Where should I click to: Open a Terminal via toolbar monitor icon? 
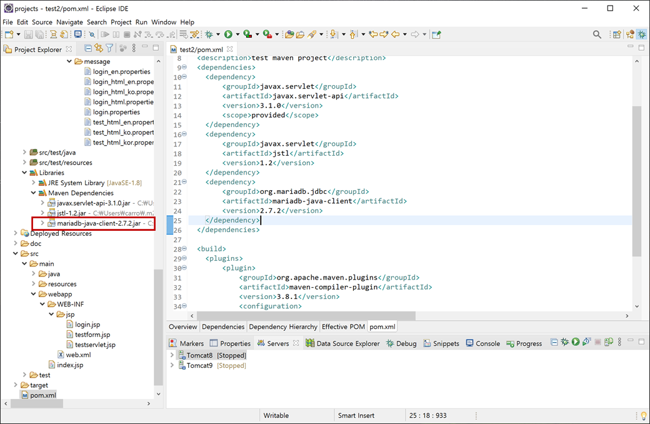(78, 34)
